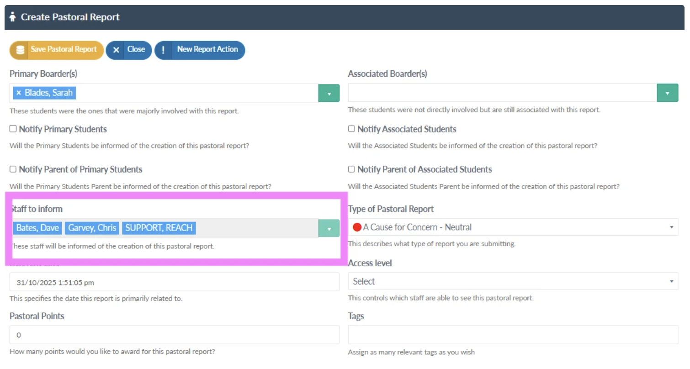Open the Staff to inform dropdown arrow
Viewport: 690px width, 369px height.
pos(329,228)
